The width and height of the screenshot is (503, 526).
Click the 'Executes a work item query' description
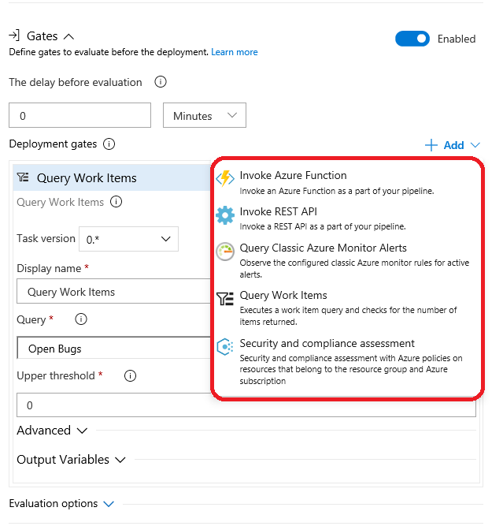348,315
